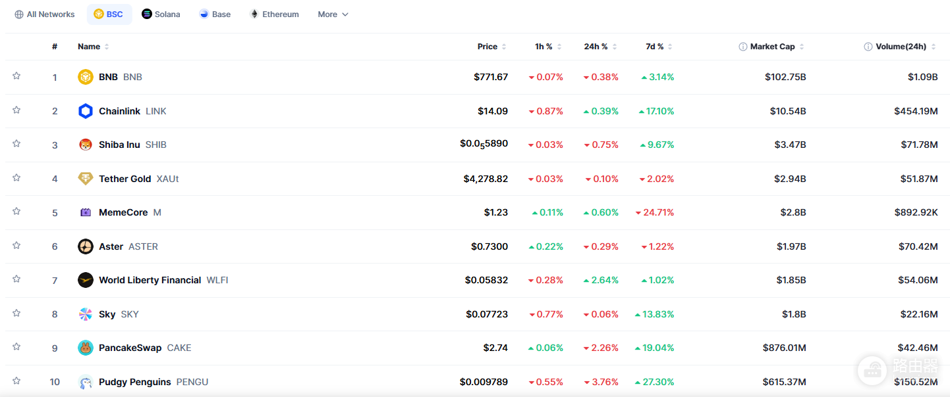Viewport: 950px width, 397px height.
Task: Click the Pudgy Penguins logo icon
Action: tap(86, 382)
